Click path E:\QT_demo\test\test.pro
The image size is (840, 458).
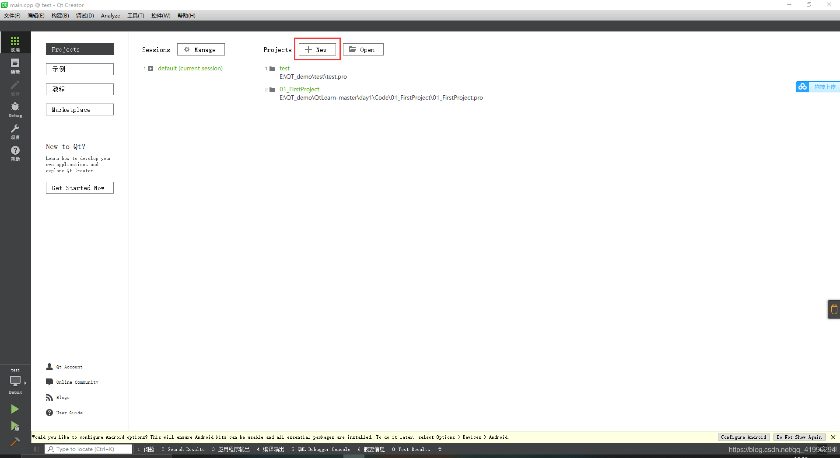313,77
